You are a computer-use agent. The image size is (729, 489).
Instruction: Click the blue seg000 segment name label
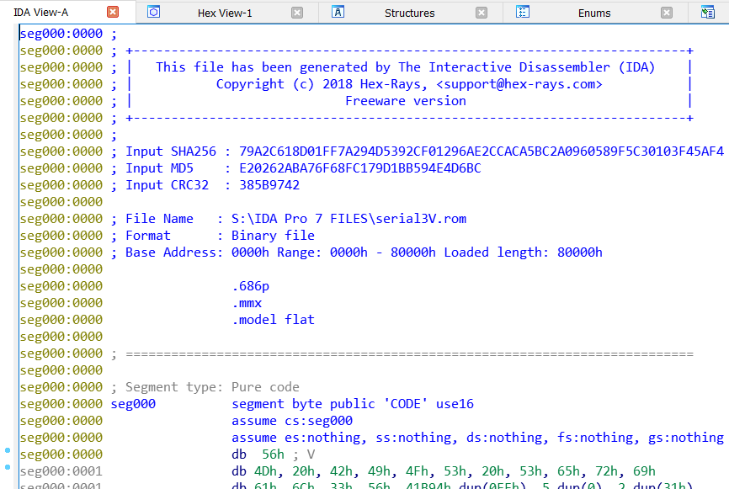[x=133, y=404]
